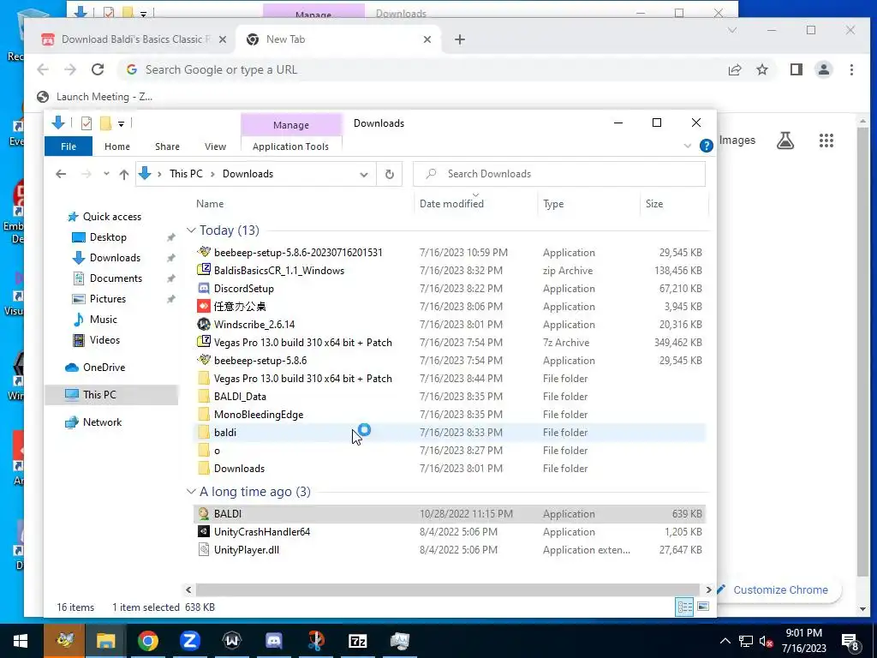Viewport: 877px width, 658px height.
Task: Click the muted volume tray icon
Action: coord(766,641)
